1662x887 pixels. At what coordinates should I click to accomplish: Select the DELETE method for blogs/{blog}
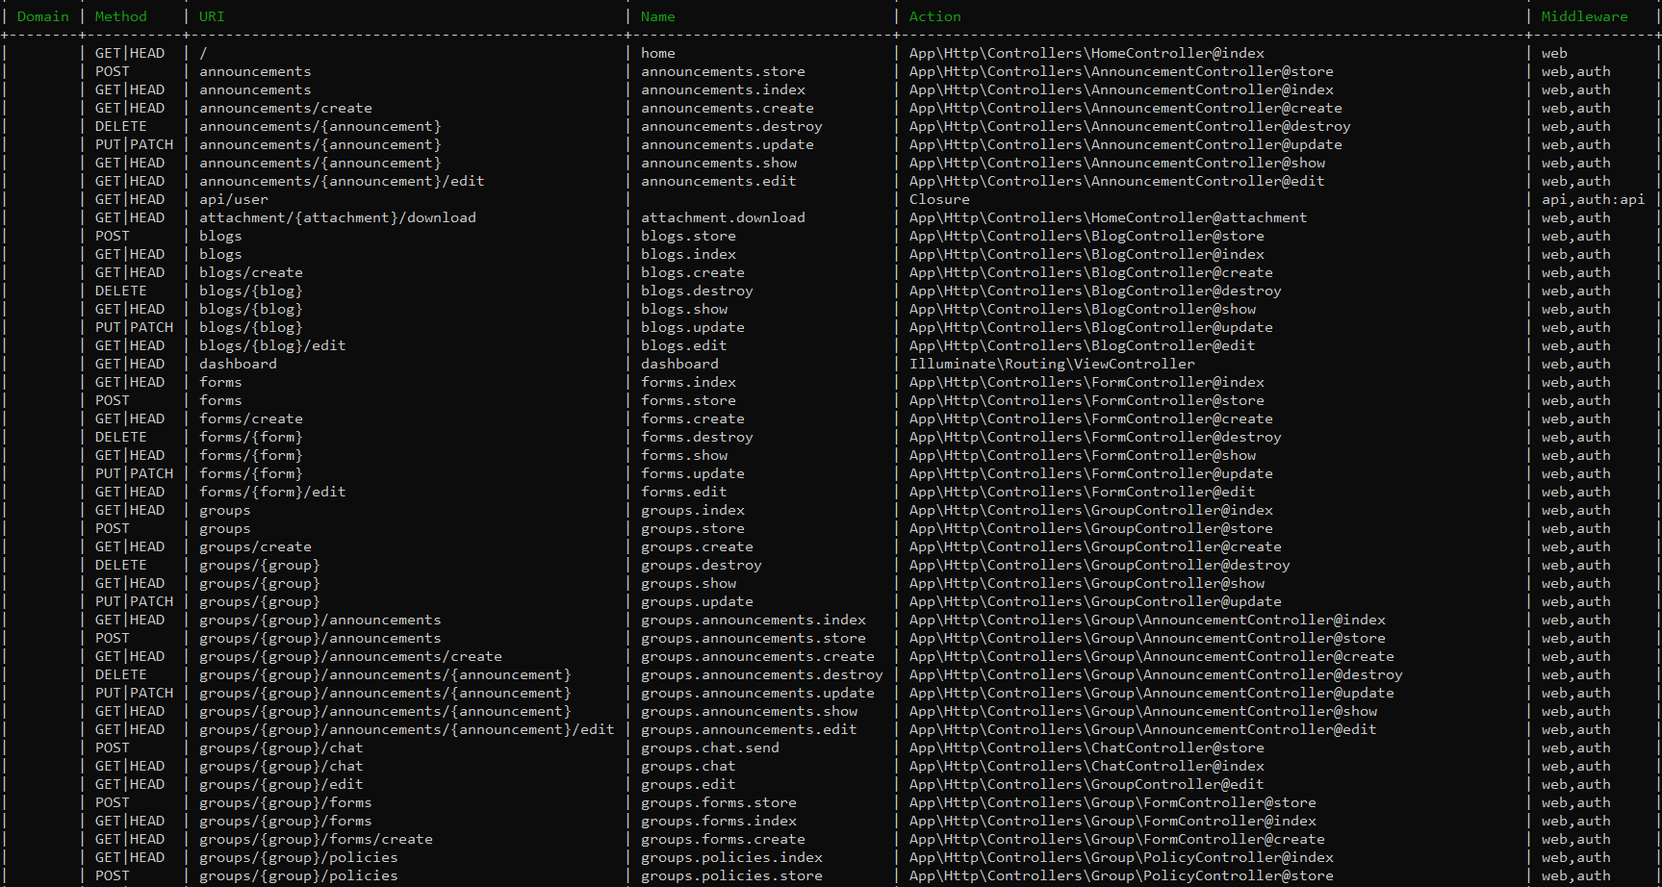point(120,291)
